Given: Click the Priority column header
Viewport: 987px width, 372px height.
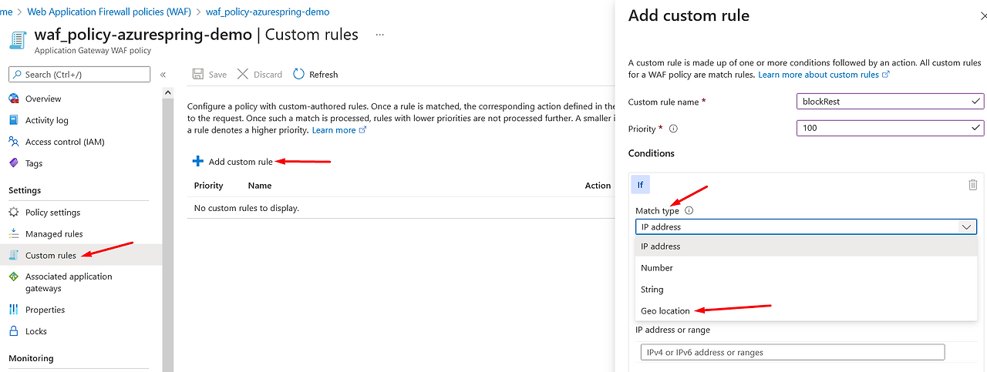Looking at the screenshot, I should point(208,186).
